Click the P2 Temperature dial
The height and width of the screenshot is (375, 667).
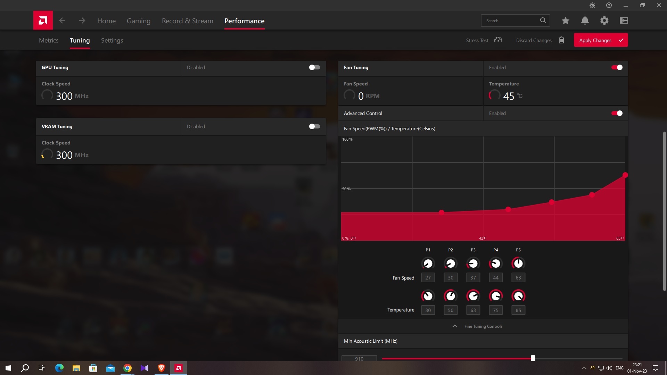pyautogui.click(x=451, y=296)
